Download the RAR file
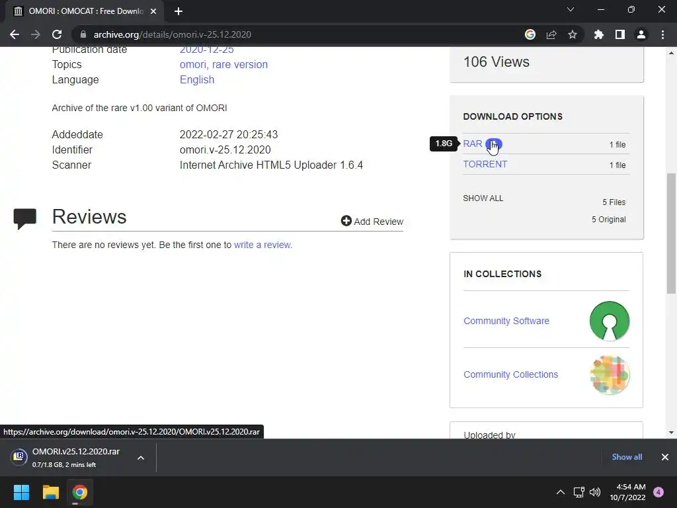 coord(472,144)
